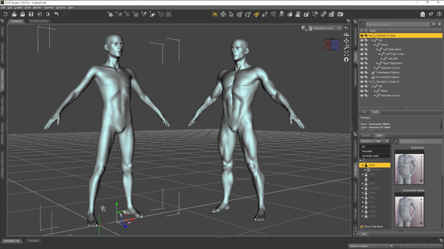This screenshot has width=444, height=249.
Task: Select the Currently Used filter
Action: (x=370, y=156)
